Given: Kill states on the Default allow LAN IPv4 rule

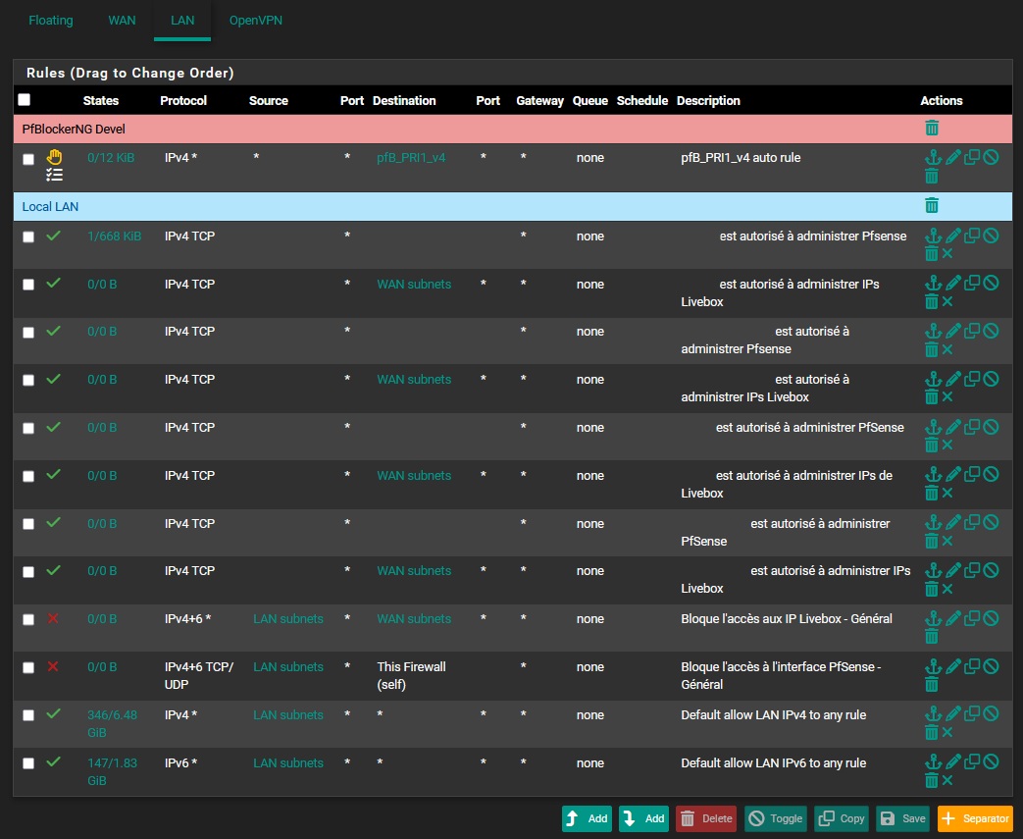Looking at the screenshot, I should tap(947, 732).
